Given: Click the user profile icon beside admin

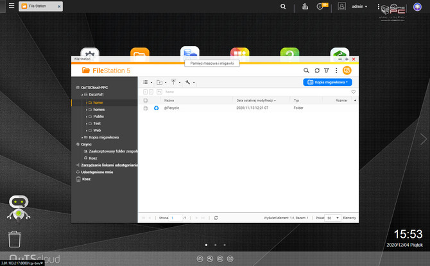Looking at the screenshot, I should coord(341,6).
